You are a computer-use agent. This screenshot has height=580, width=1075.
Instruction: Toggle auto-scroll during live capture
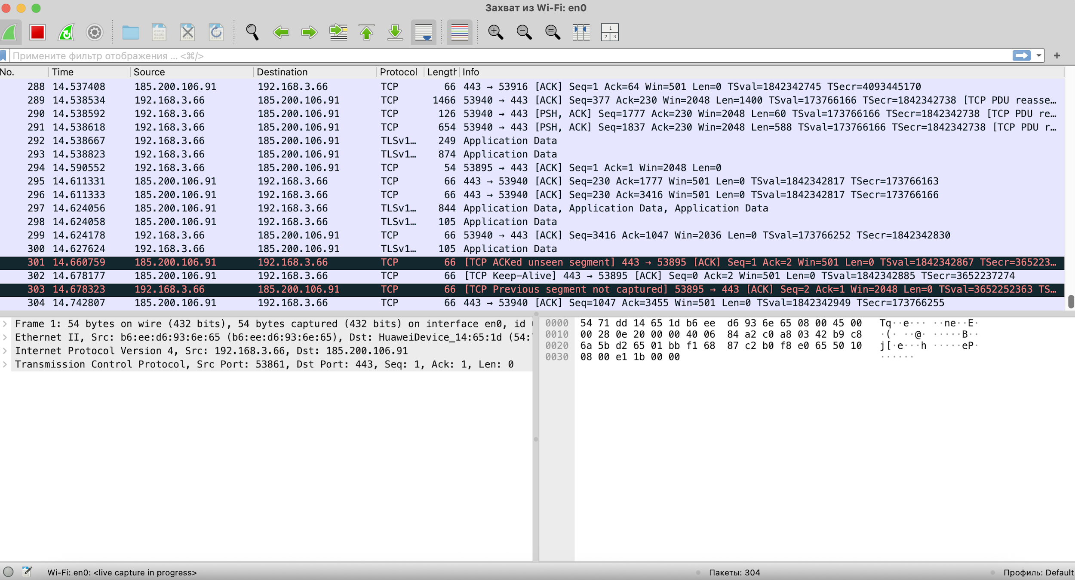424,33
